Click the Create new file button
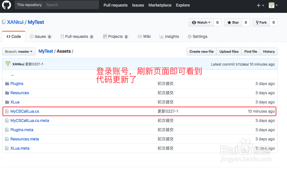Viewport: 287px width, 169px height. 201,51
